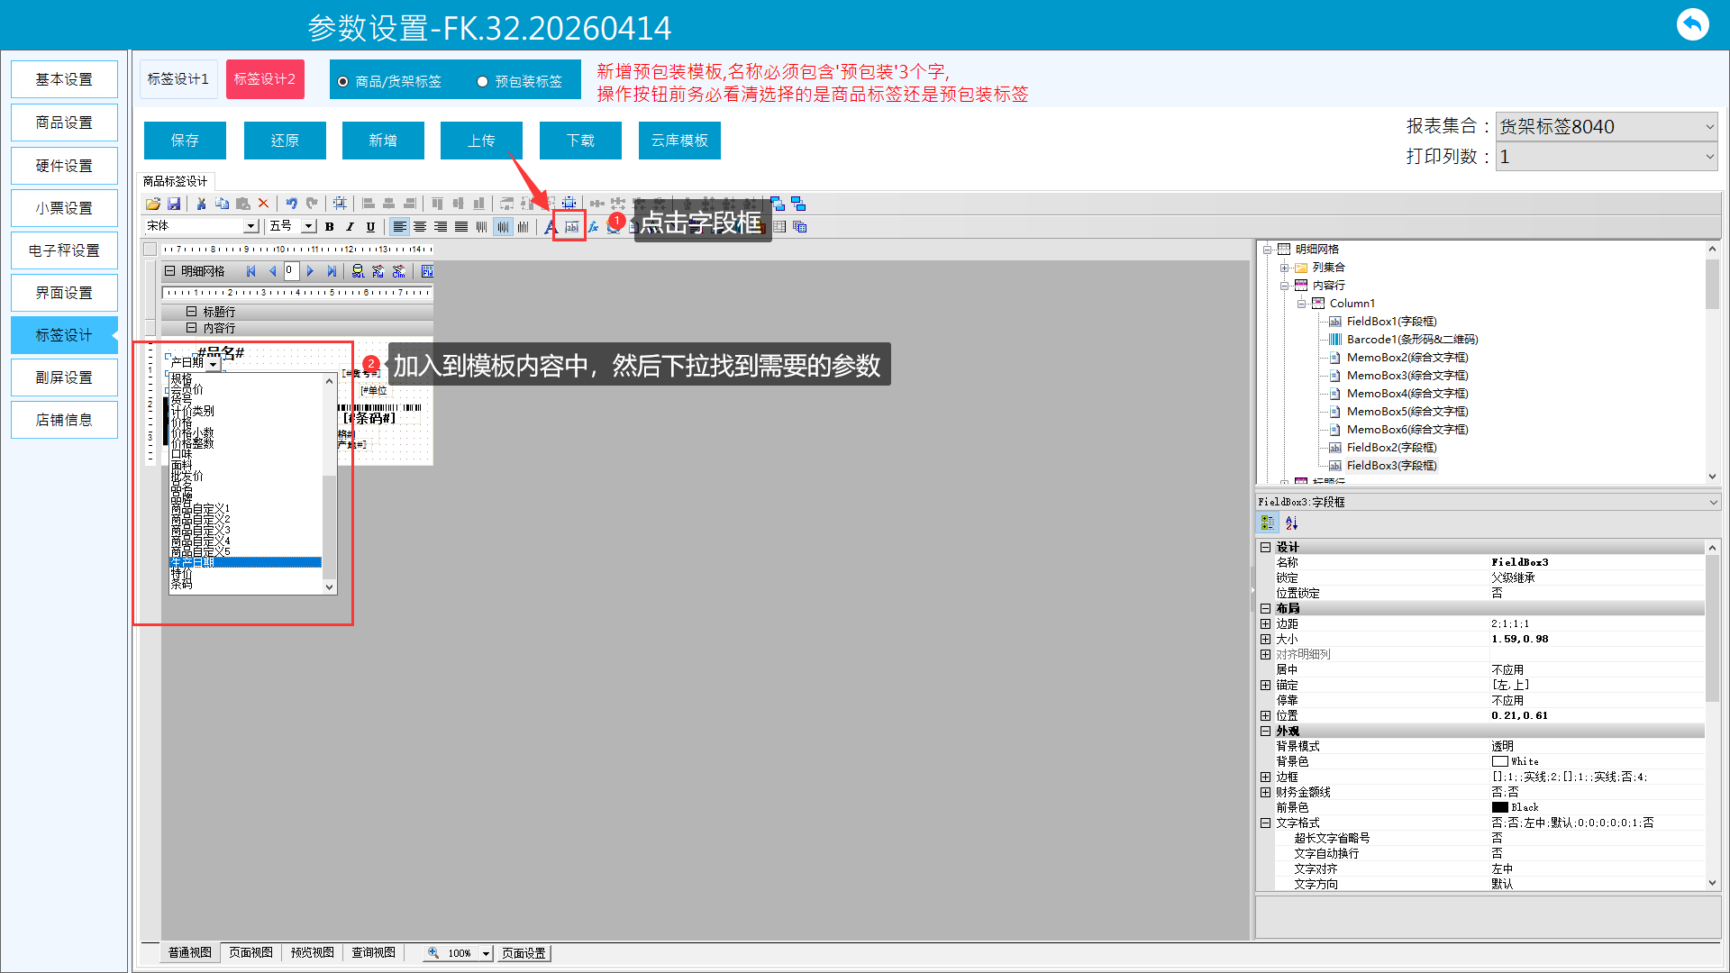The image size is (1730, 973).
Task: Open the 打印列数 dropdown
Action: [x=1709, y=157]
